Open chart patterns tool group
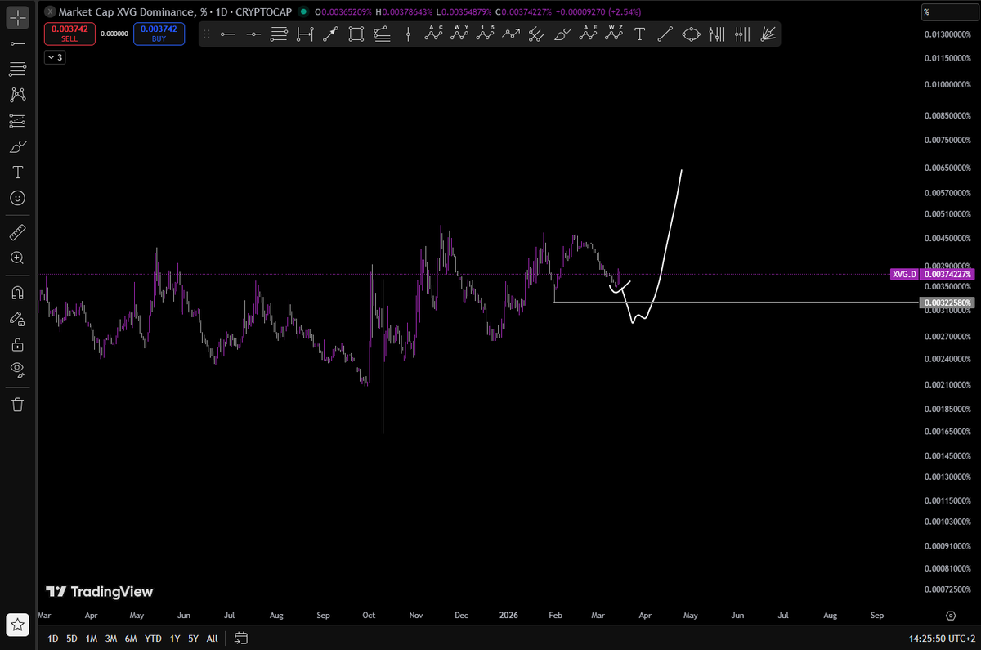Screen dimensions: 981x650 17,95
